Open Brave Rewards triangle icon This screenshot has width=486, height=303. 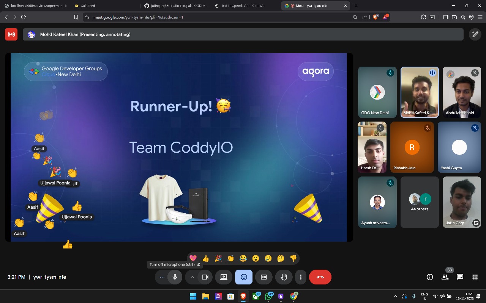pos(385,17)
